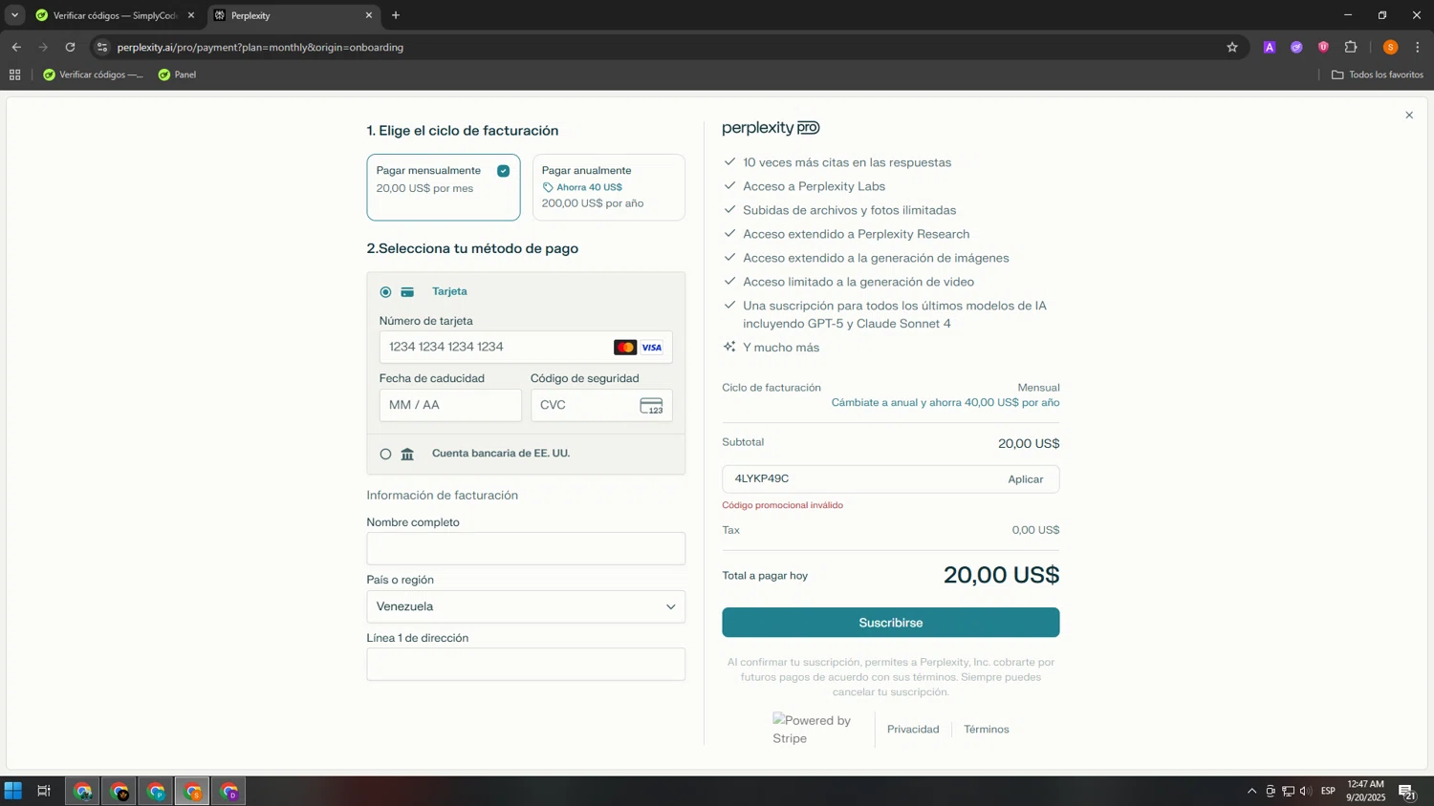Choose the Pagar anualmente billing option
The width and height of the screenshot is (1434, 806).
pyautogui.click(x=609, y=187)
